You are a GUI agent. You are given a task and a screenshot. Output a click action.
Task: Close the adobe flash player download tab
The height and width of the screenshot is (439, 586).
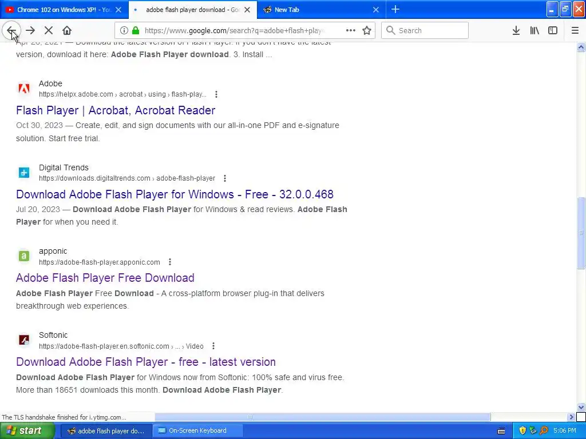click(247, 10)
